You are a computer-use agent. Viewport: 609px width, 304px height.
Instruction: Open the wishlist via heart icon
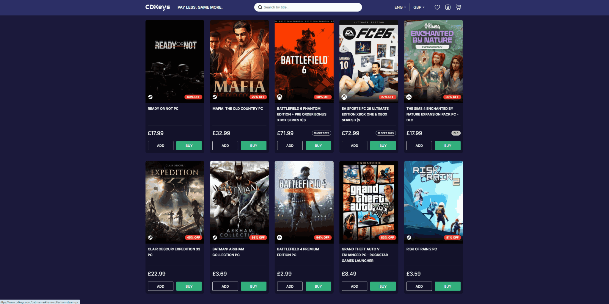[x=437, y=7]
